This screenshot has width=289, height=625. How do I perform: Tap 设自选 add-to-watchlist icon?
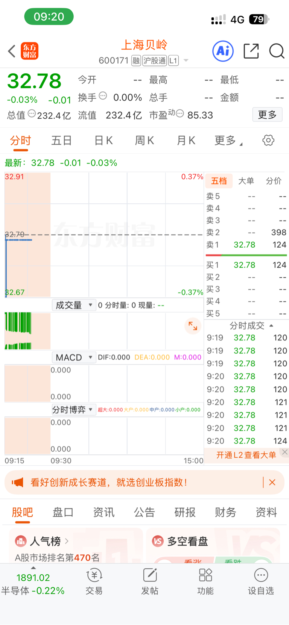pyautogui.click(x=261, y=581)
